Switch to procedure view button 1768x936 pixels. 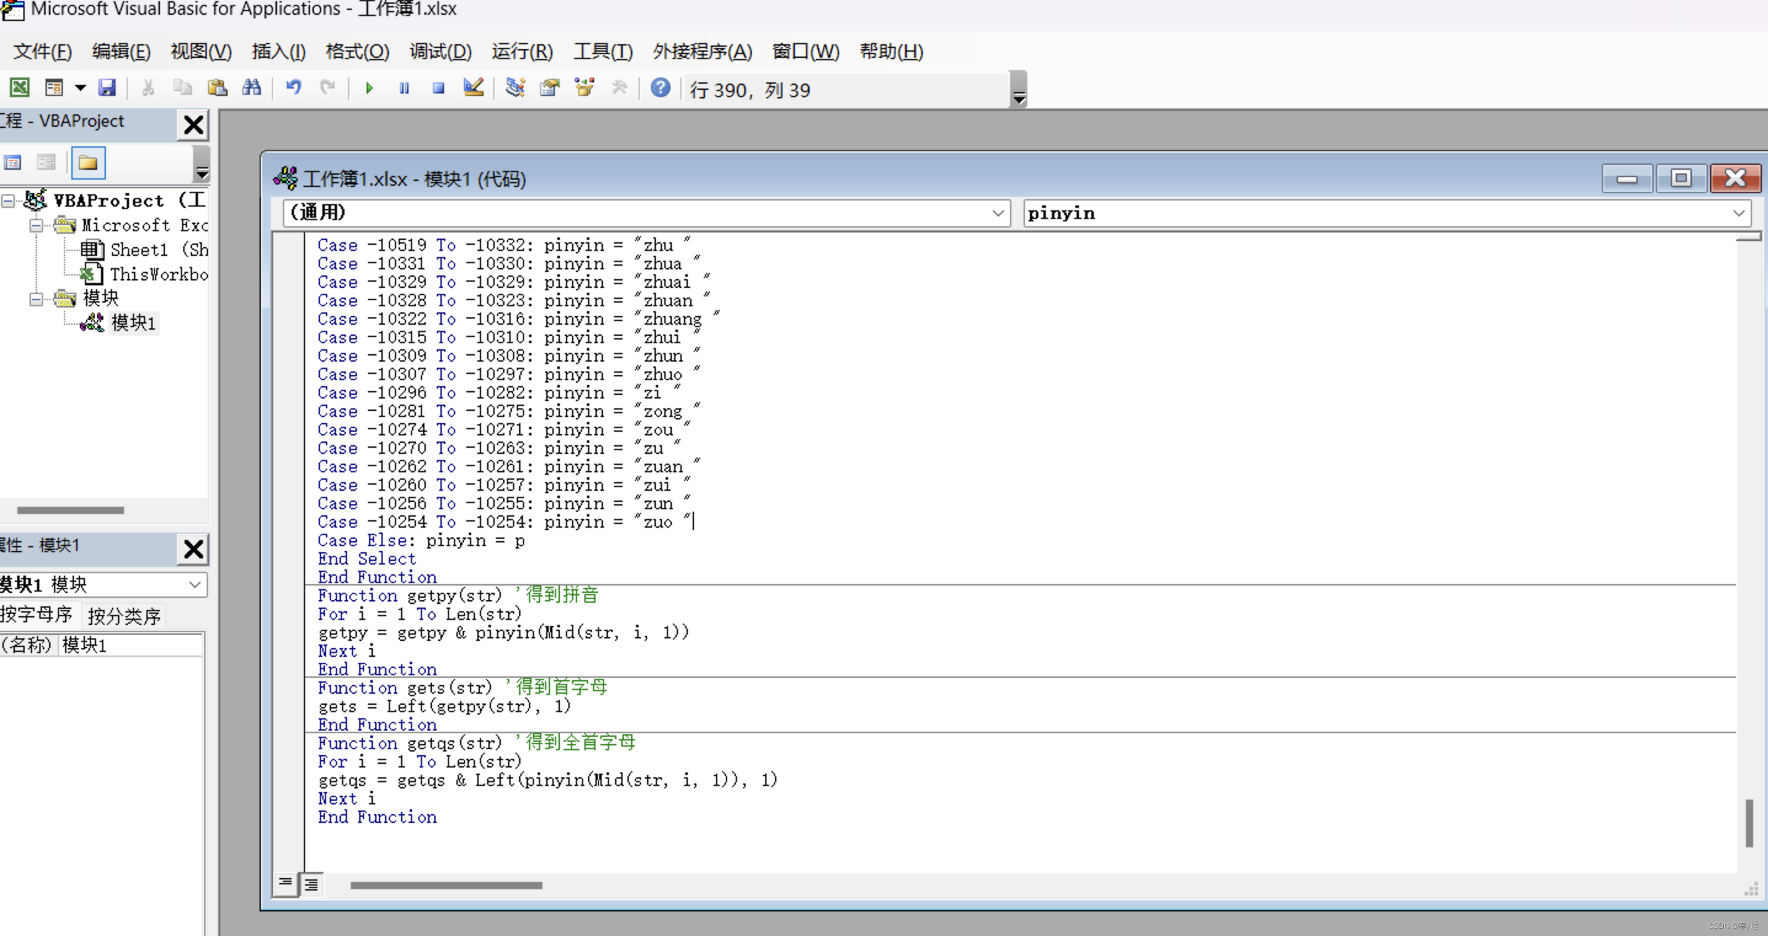[285, 882]
